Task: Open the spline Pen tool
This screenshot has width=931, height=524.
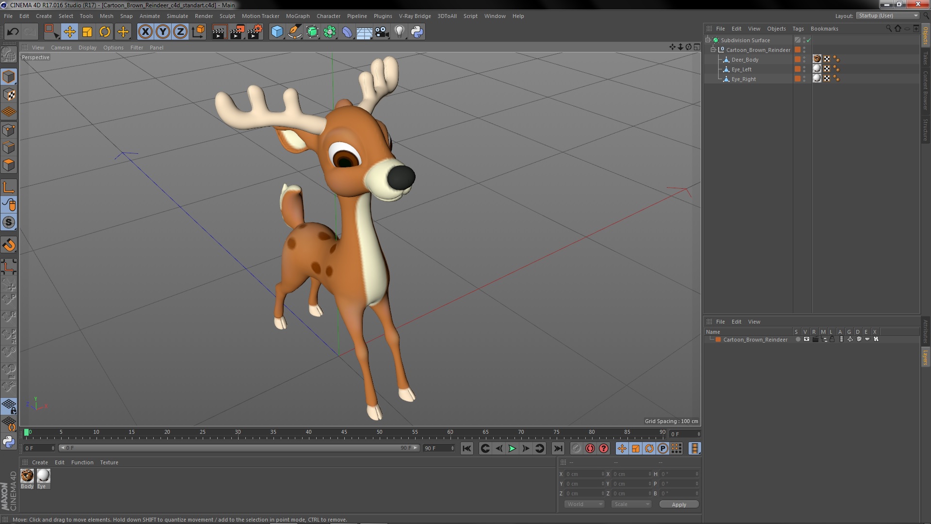Action: 294,32
